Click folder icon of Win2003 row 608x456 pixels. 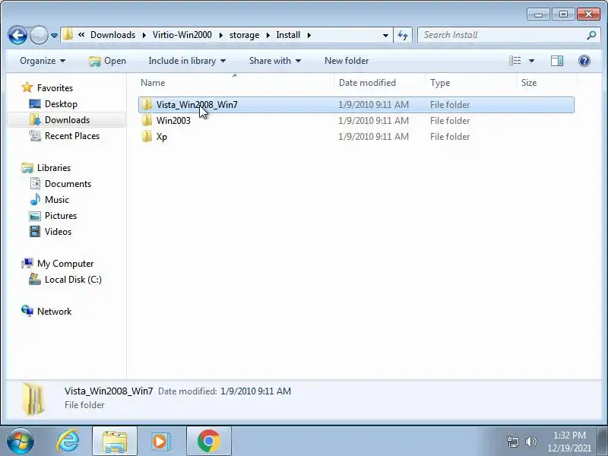[147, 121]
